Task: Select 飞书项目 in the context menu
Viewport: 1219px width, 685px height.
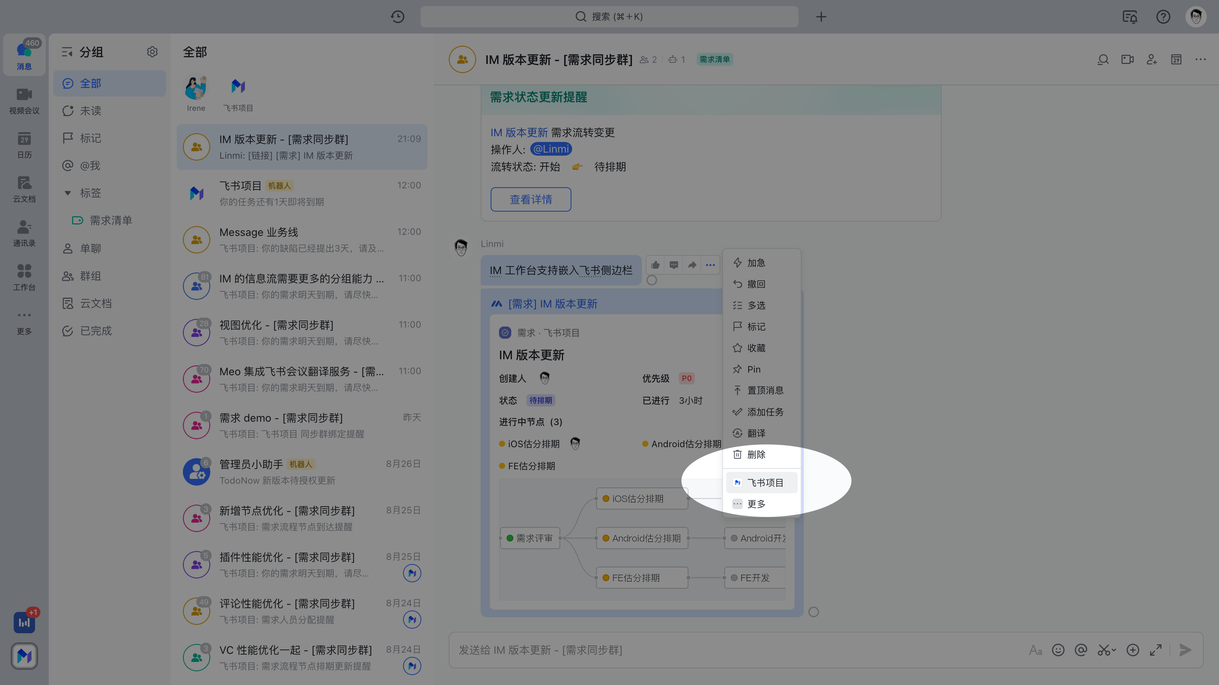Action: pyautogui.click(x=761, y=483)
